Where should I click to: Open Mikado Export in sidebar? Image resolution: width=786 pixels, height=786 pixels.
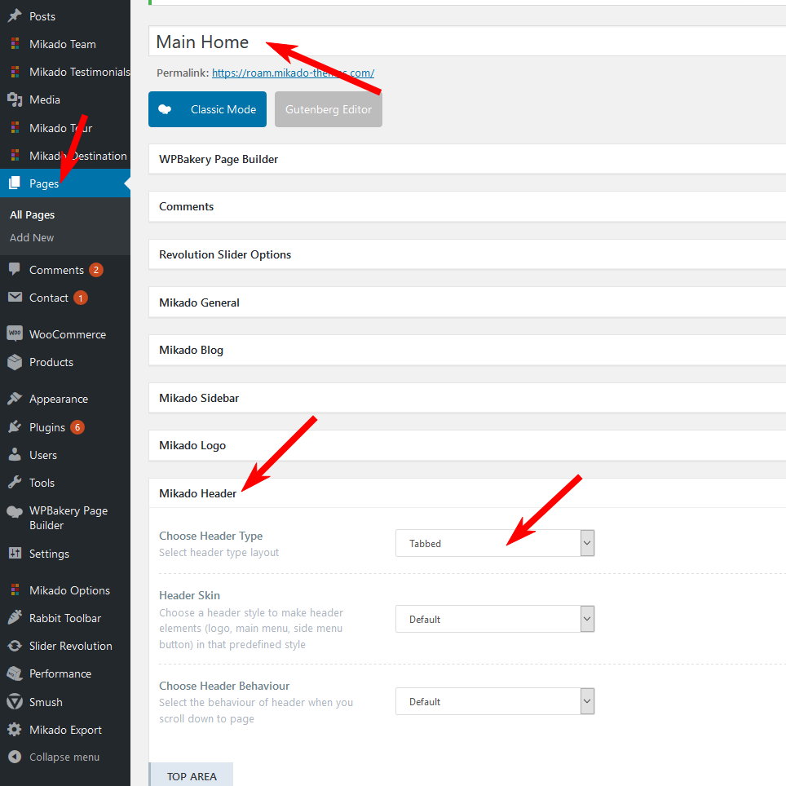[65, 730]
